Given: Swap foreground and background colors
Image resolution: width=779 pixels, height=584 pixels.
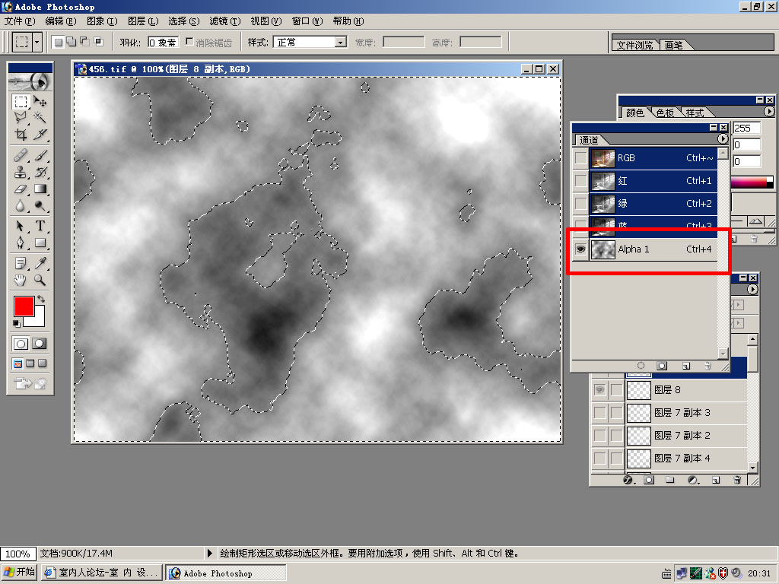Looking at the screenshot, I should click(x=41, y=298).
